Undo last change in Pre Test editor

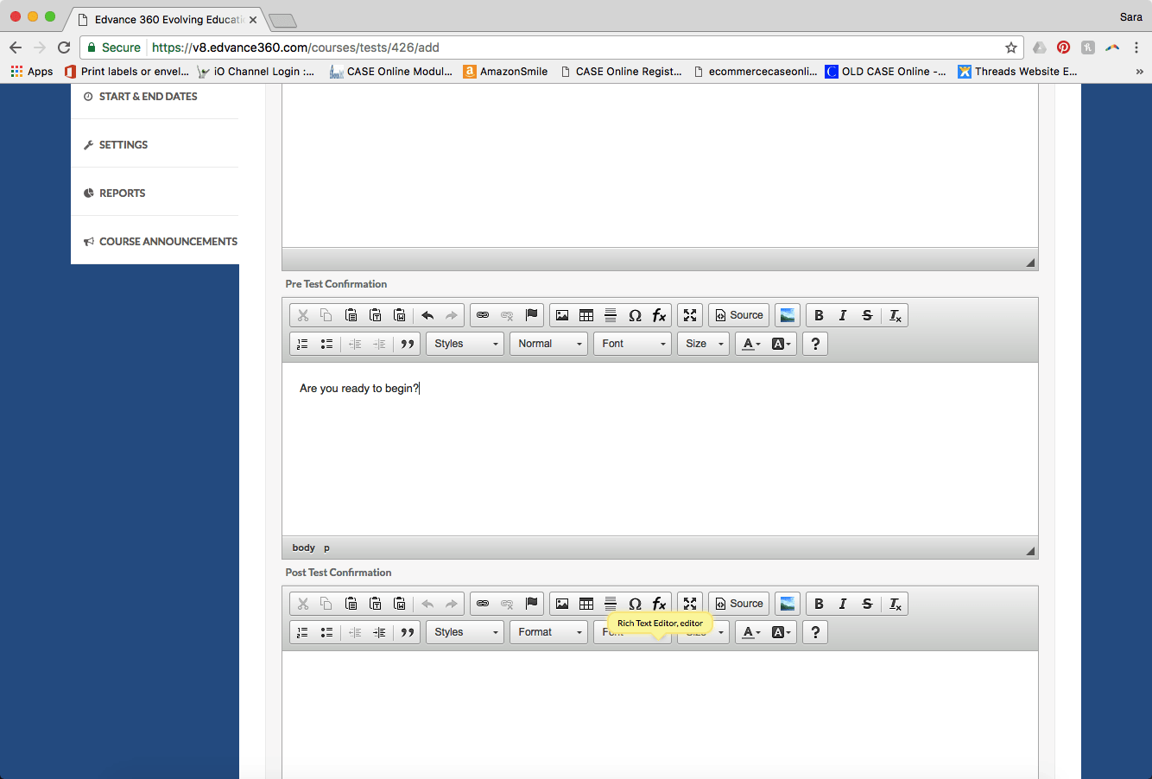point(427,315)
